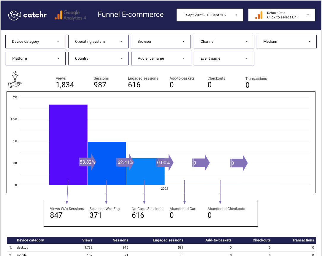322x256 pixels.
Task: Open the Platform filter
Action: 35,58
